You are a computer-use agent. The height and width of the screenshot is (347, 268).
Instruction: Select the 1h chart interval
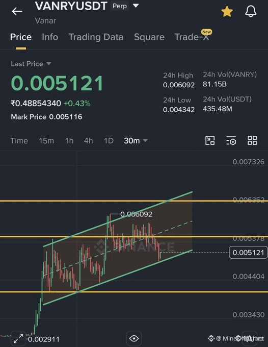[69, 141]
